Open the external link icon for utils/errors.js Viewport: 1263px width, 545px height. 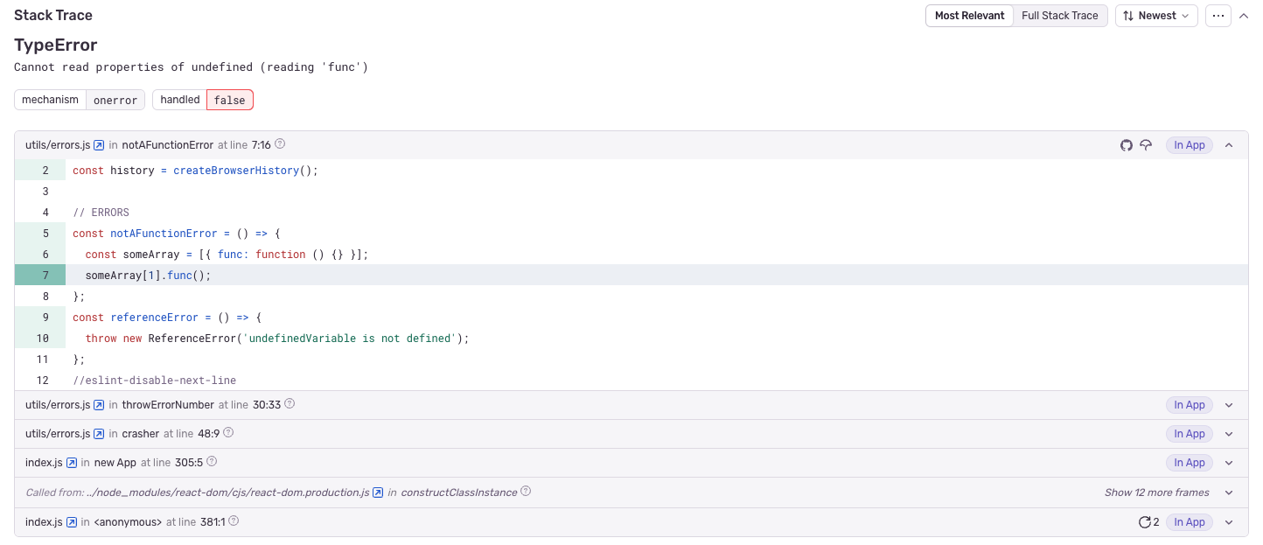tap(96, 144)
